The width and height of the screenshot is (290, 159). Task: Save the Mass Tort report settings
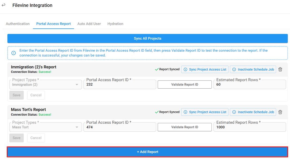(17, 138)
